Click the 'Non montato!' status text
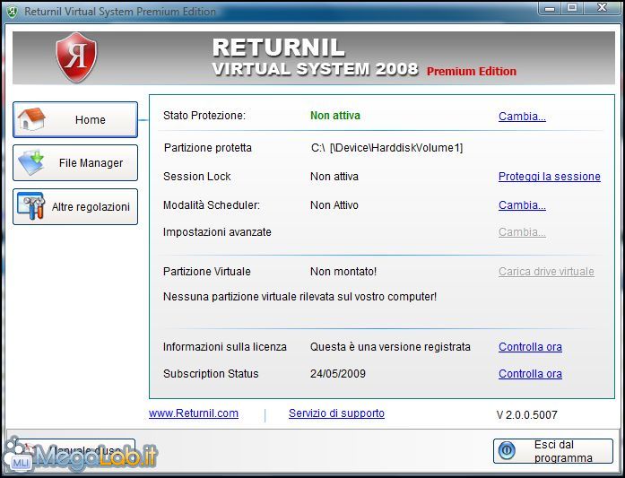This screenshot has width=625, height=478. pos(343,271)
